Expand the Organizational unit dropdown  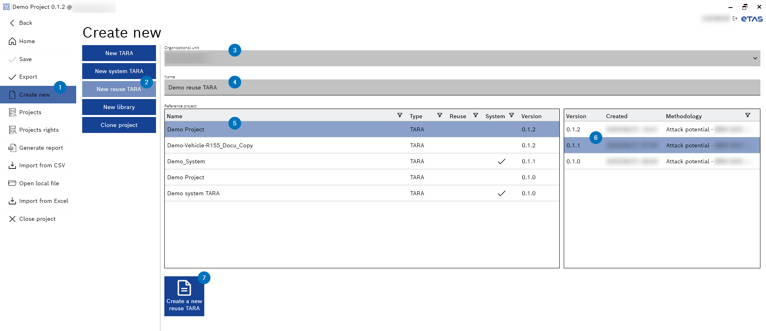pos(755,58)
